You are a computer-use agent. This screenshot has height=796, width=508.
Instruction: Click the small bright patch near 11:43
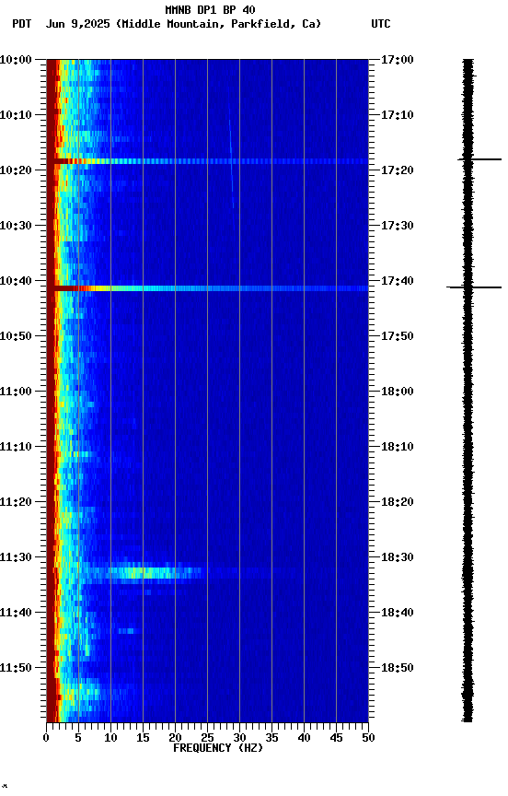[129, 631]
